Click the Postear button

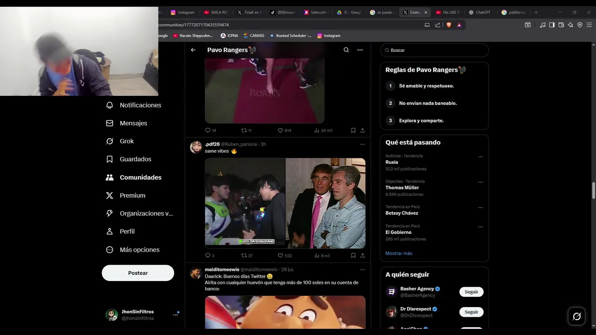138,273
